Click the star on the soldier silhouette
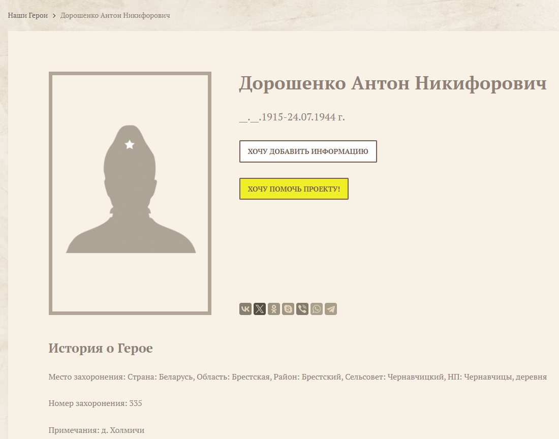Image resolution: width=559 pixels, height=439 pixels. tap(129, 145)
